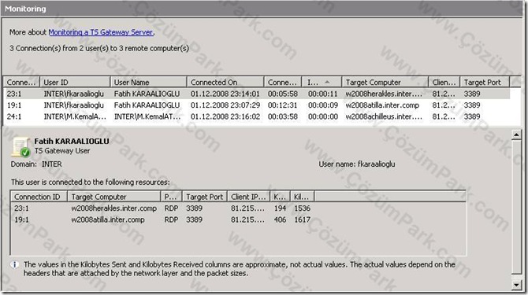Click the 01.12.2008 23:07:29 connected time

coord(225,105)
